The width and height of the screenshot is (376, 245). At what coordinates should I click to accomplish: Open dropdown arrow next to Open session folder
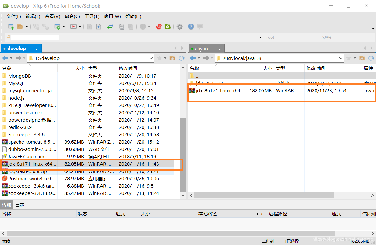click(x=27, y=27)
